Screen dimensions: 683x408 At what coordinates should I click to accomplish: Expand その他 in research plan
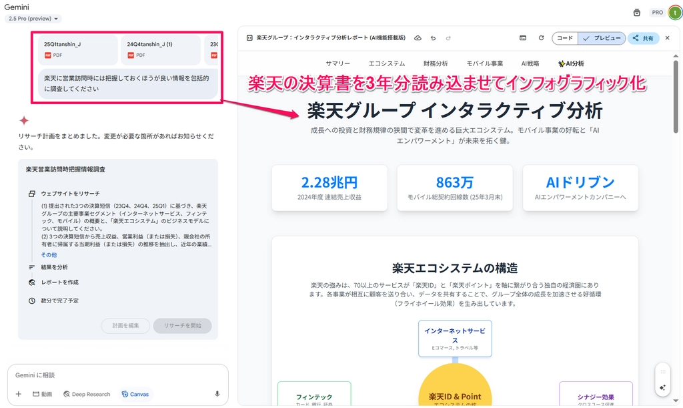click(49, 255)
